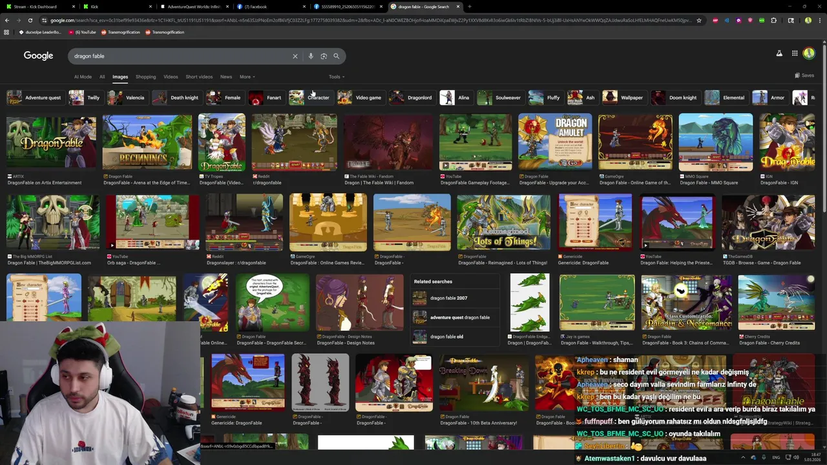The height and width of the screenshot is (465, 827).
Task: Open Saves collection link
Action: (804, 76)
